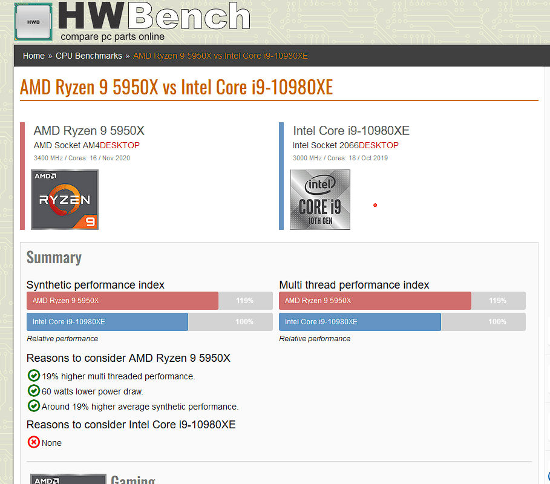Click green check beside 60 watts lower

34,390
